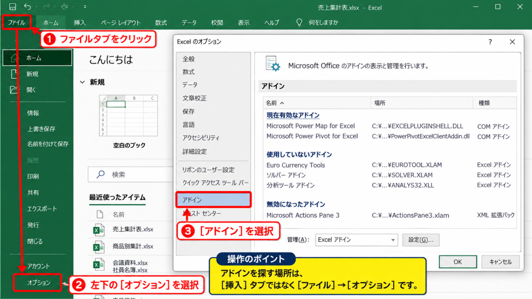Choose 名前を付けて保存 in the backstage sidebar
Screen dimensions: 532x299
pos(48,144)
